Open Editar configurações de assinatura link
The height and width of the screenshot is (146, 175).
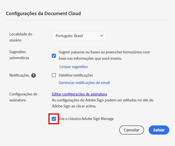point(79,94)
